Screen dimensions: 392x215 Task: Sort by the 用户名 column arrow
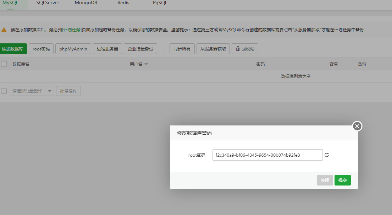[146, 64]
